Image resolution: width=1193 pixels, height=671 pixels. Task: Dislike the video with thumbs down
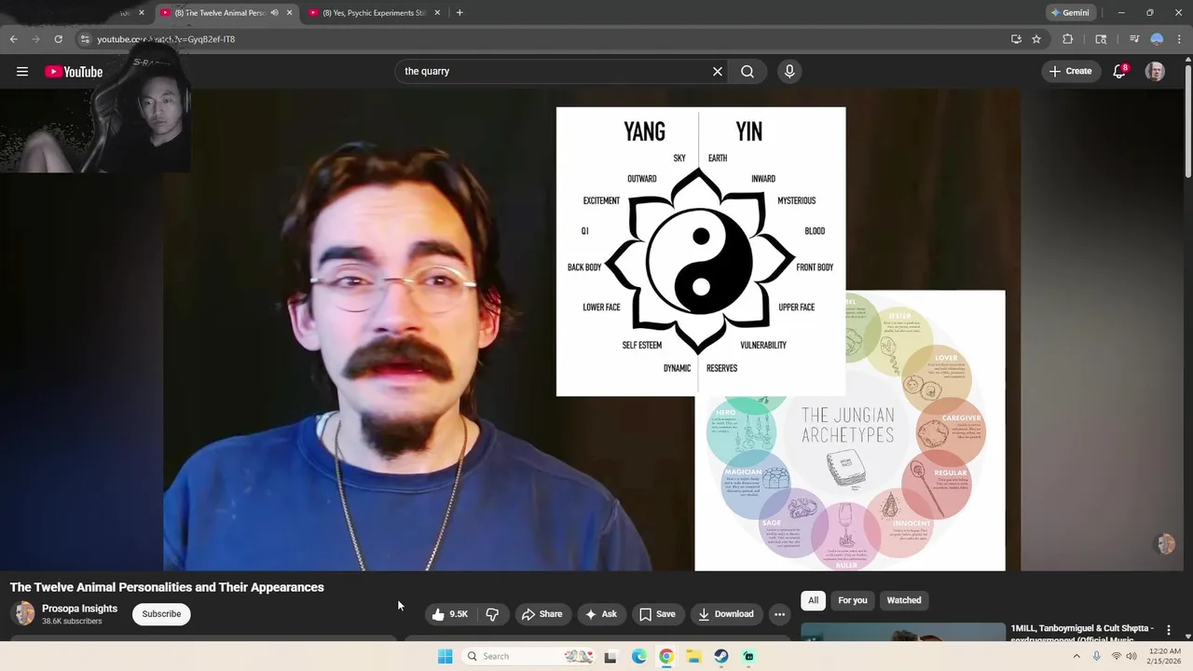pos(492,614)
